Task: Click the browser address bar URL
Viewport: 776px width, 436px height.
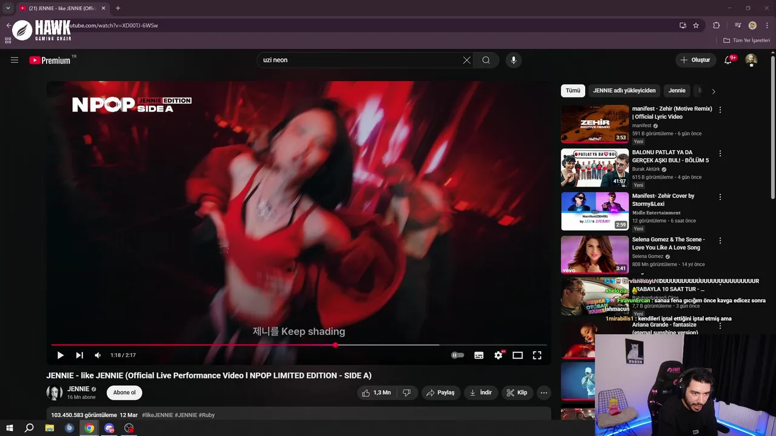Action: point(112,25)
